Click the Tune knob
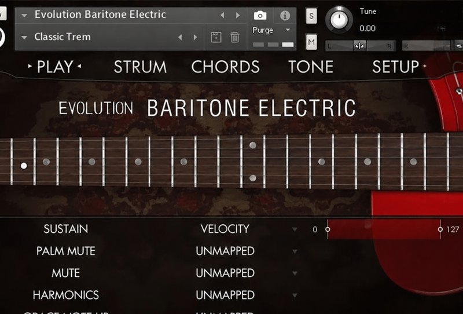The width and height of the screenshot is (463, 314). point(339,20)
